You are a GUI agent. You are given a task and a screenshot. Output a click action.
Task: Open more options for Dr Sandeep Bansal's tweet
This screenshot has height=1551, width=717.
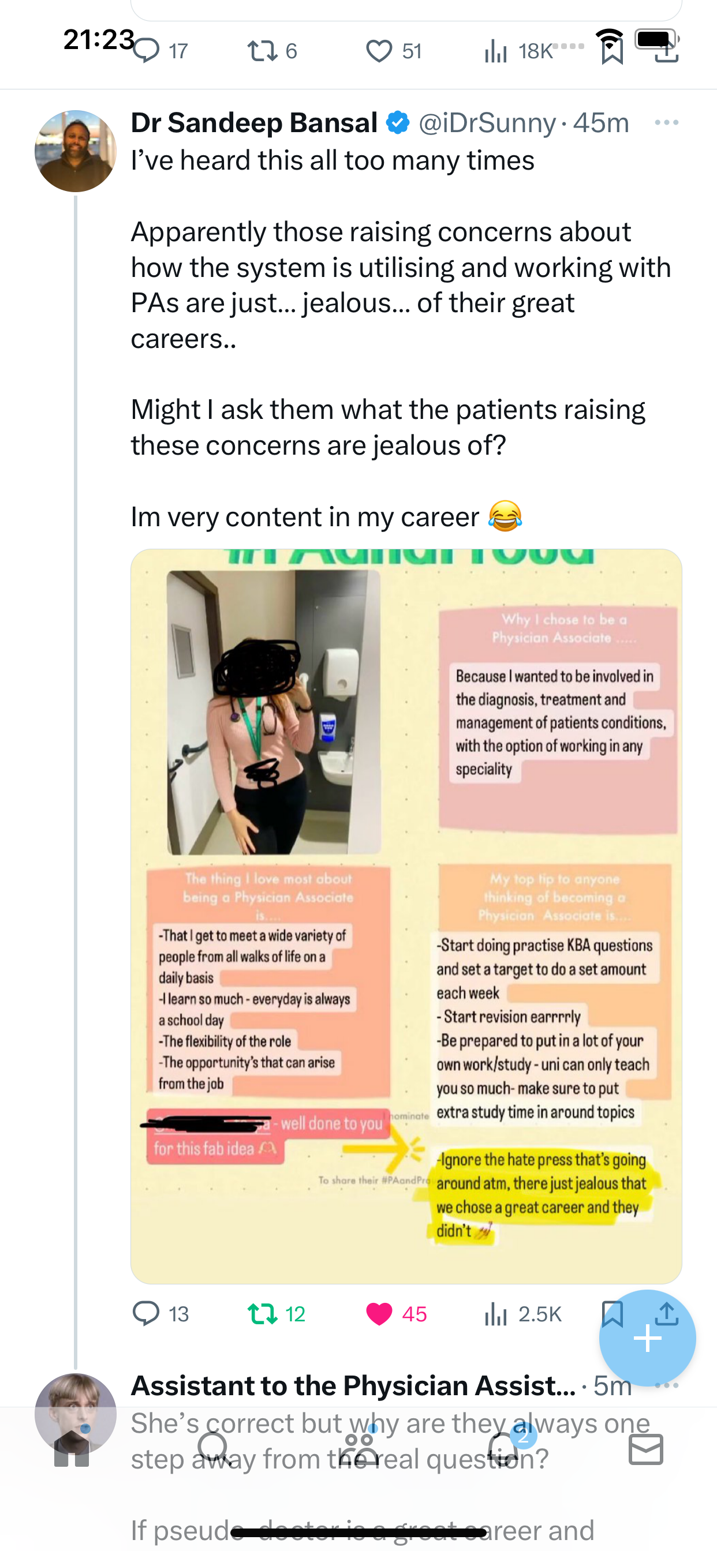pyautogui.click(x=666, y=122)
